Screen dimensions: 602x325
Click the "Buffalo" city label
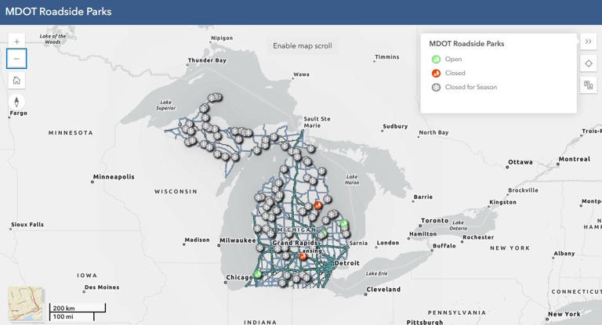click(444, 246)
